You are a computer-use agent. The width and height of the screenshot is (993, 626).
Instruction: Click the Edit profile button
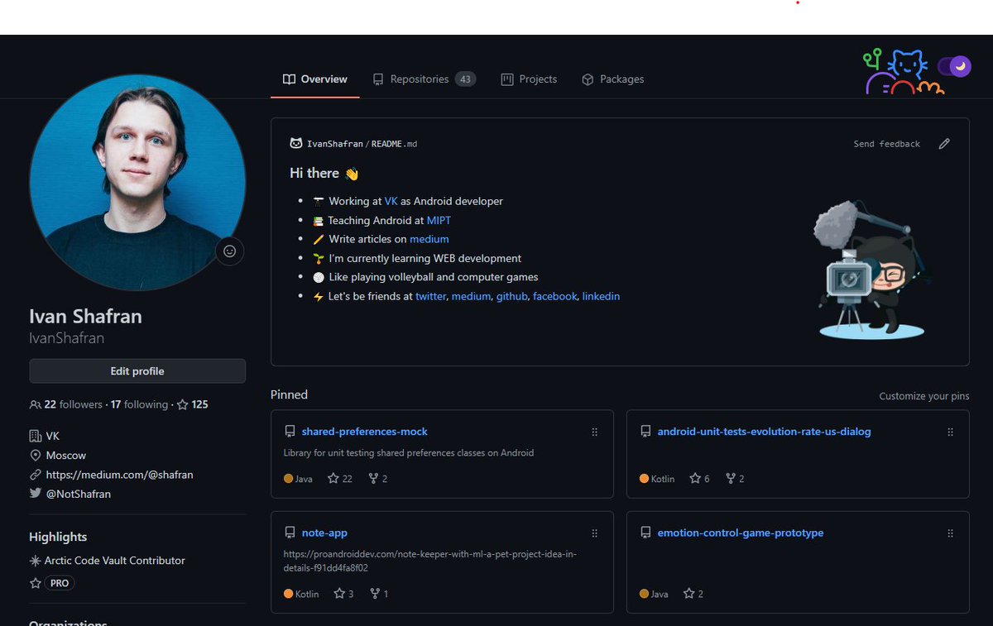(x=137, y=371)
